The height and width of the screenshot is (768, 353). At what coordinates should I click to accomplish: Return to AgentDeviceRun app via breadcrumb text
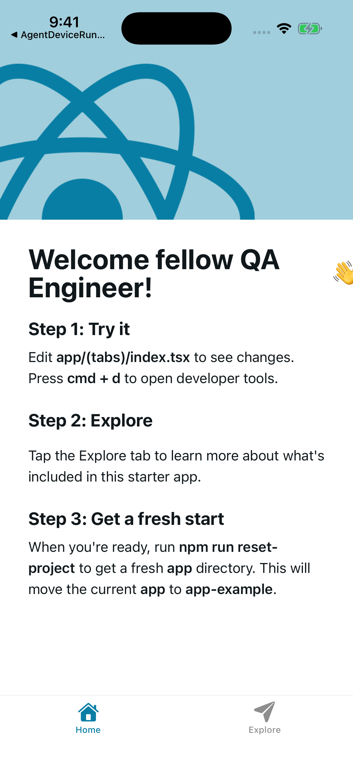[x=63, y=35]
